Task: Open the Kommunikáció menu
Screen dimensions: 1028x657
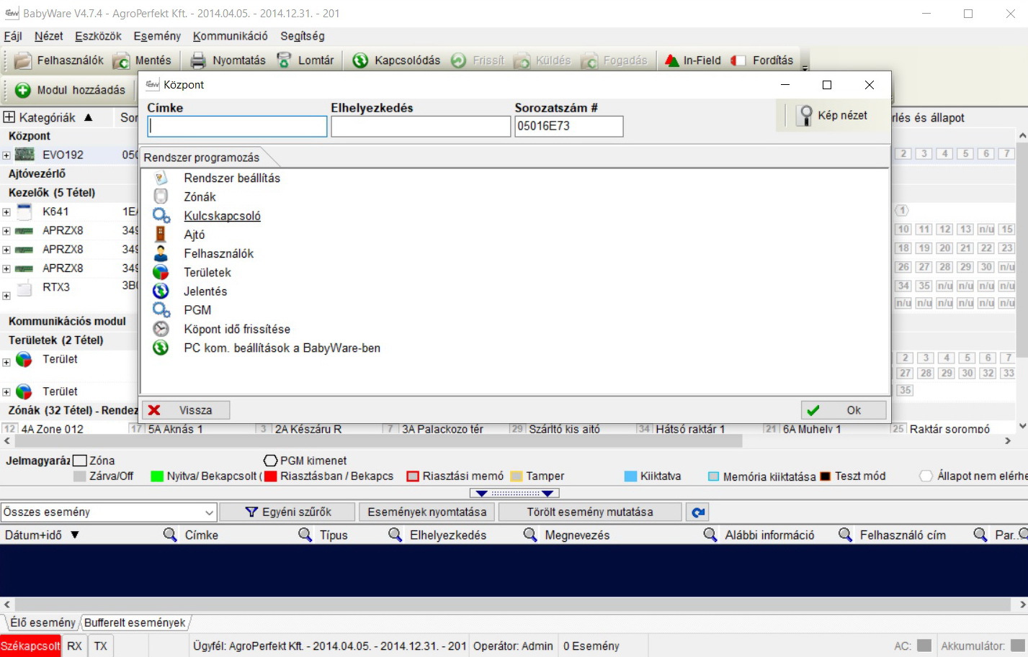Action: (231, 36)
